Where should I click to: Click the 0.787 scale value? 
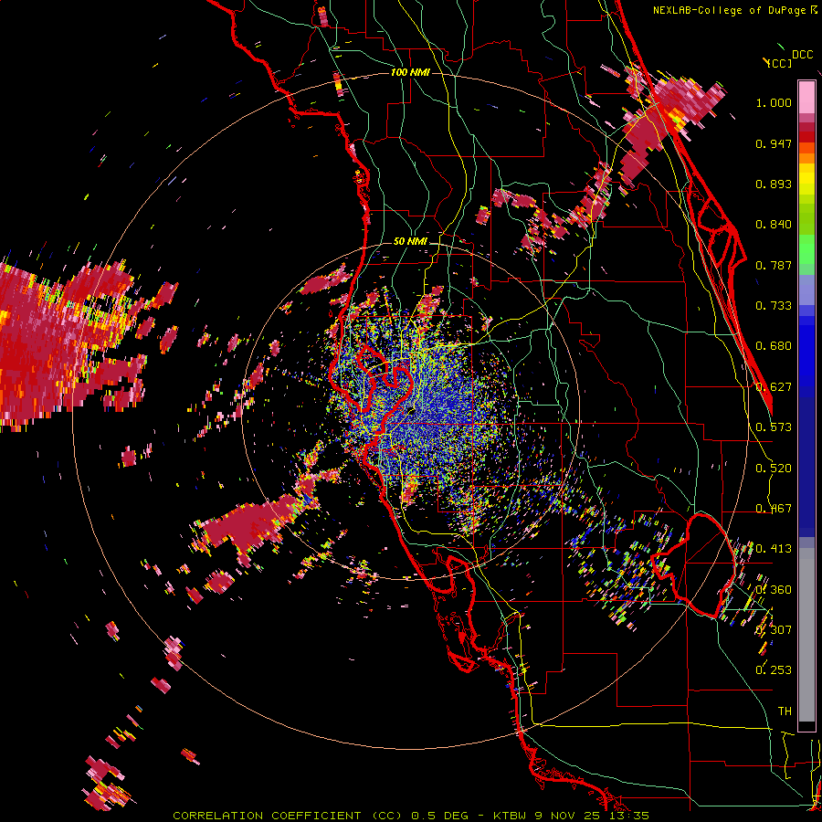[774, 265]
